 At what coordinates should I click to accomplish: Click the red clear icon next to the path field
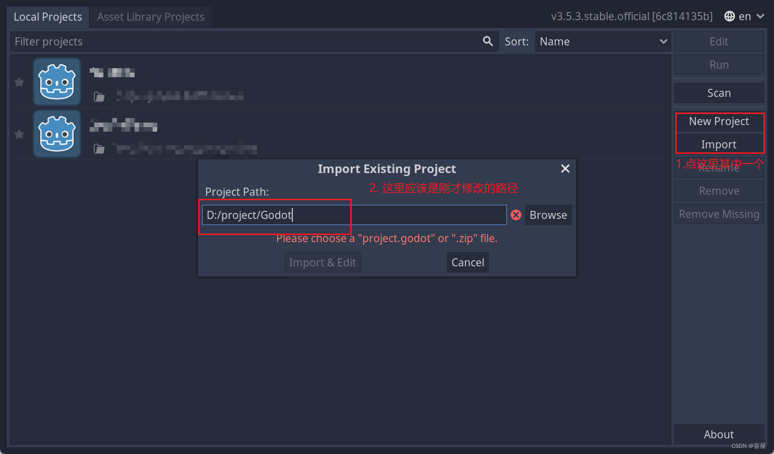tap(515, 214)
